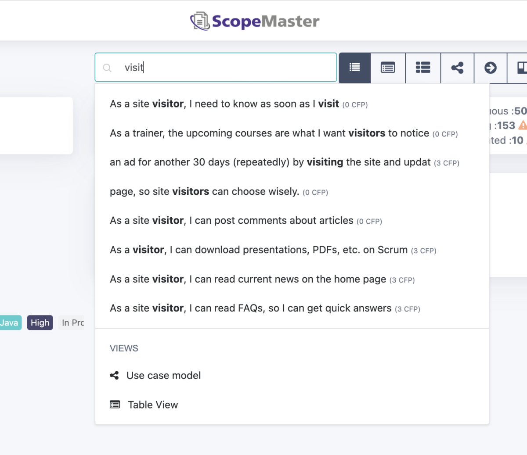Switch to the card view icon

[x=388, y=68]
